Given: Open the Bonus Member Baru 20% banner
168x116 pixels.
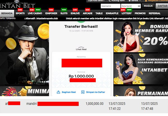Looking at the screenshot, I should [x=141, y=37].
